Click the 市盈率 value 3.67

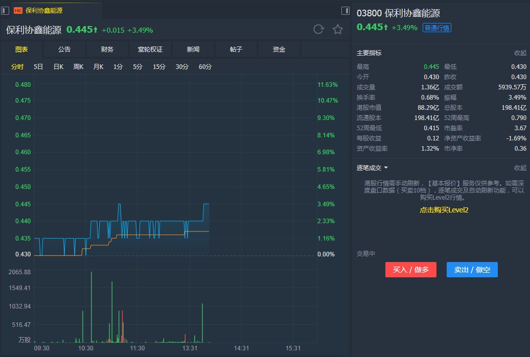(520, 128)
